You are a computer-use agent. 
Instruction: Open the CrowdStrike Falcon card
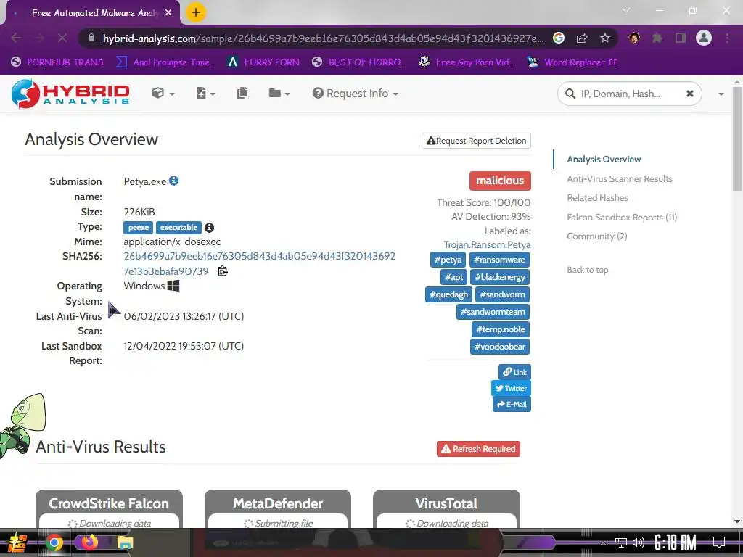[109, 508]
